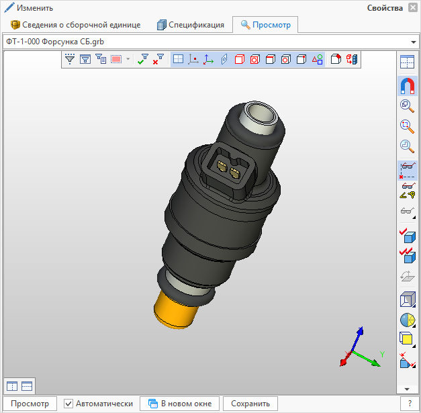Switch to the Спецификация tab
Image resolution: width=421 pixels, height=413 pixels.
[x=191, y=25]
